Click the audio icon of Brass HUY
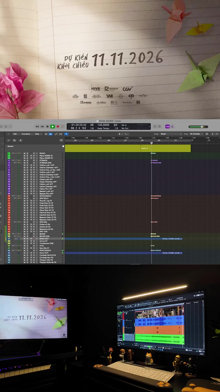 tap(19, 239)
